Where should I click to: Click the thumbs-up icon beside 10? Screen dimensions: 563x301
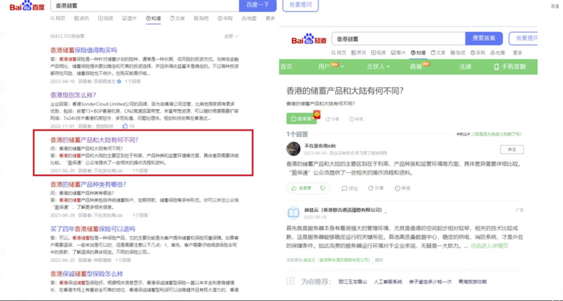[125, 126]
